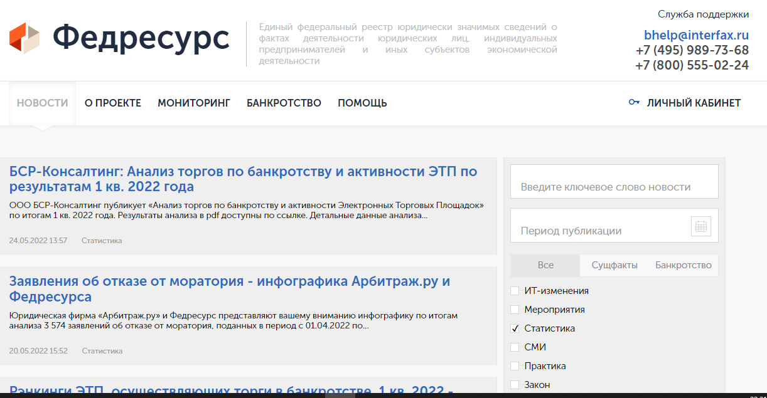Viewport: 767px width, 398px height.
Task: Click the Юридическая фирма Арбитраж.ру summary text
Action: (x=233, y=321)
